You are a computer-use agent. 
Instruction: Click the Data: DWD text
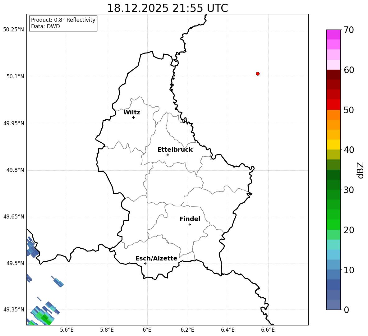coord(45,26)
